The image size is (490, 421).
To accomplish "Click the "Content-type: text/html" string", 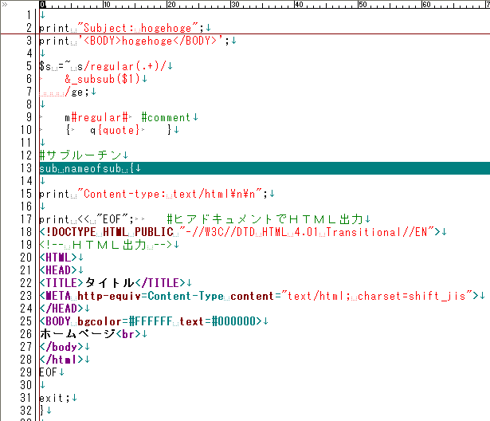I will click(170, 193).
